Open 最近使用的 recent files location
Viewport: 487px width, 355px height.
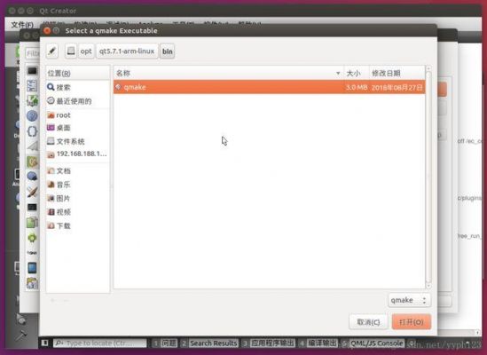click(78, 101)
